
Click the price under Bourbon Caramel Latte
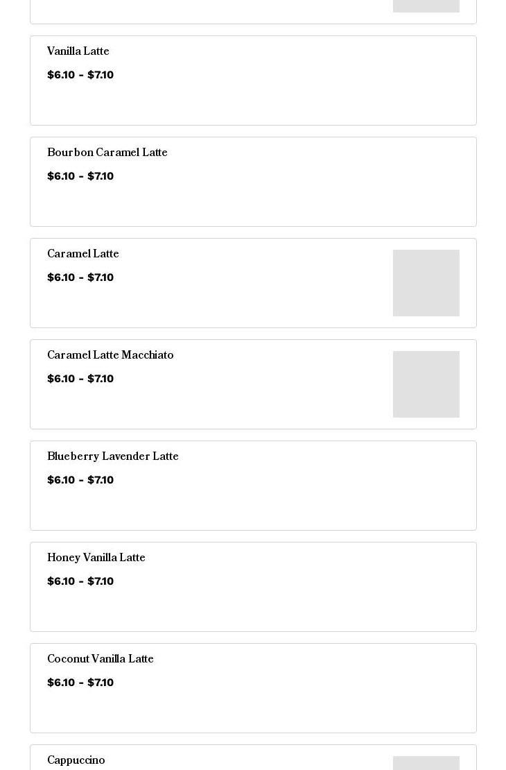[x=80, y=176]
